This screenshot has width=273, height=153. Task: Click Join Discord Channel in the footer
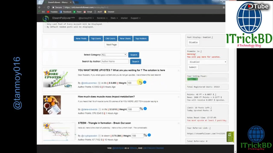click(153, 148)
